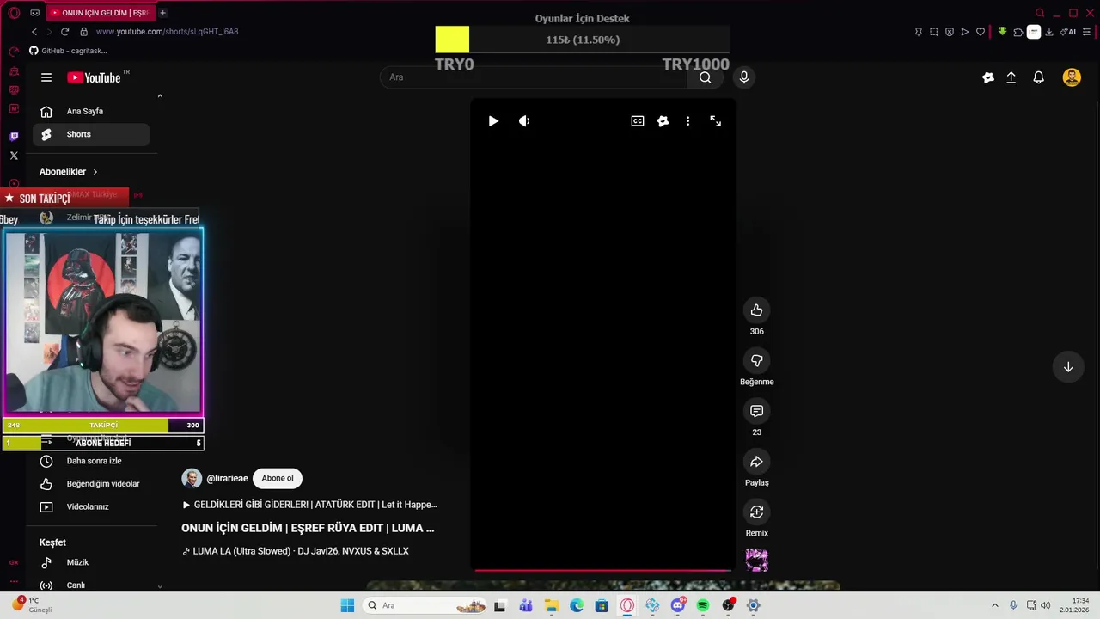The width and height of the screenshot is (1100, 619).
Task: Open Müzik under Keşfet
Action: [x=91, y=562]
